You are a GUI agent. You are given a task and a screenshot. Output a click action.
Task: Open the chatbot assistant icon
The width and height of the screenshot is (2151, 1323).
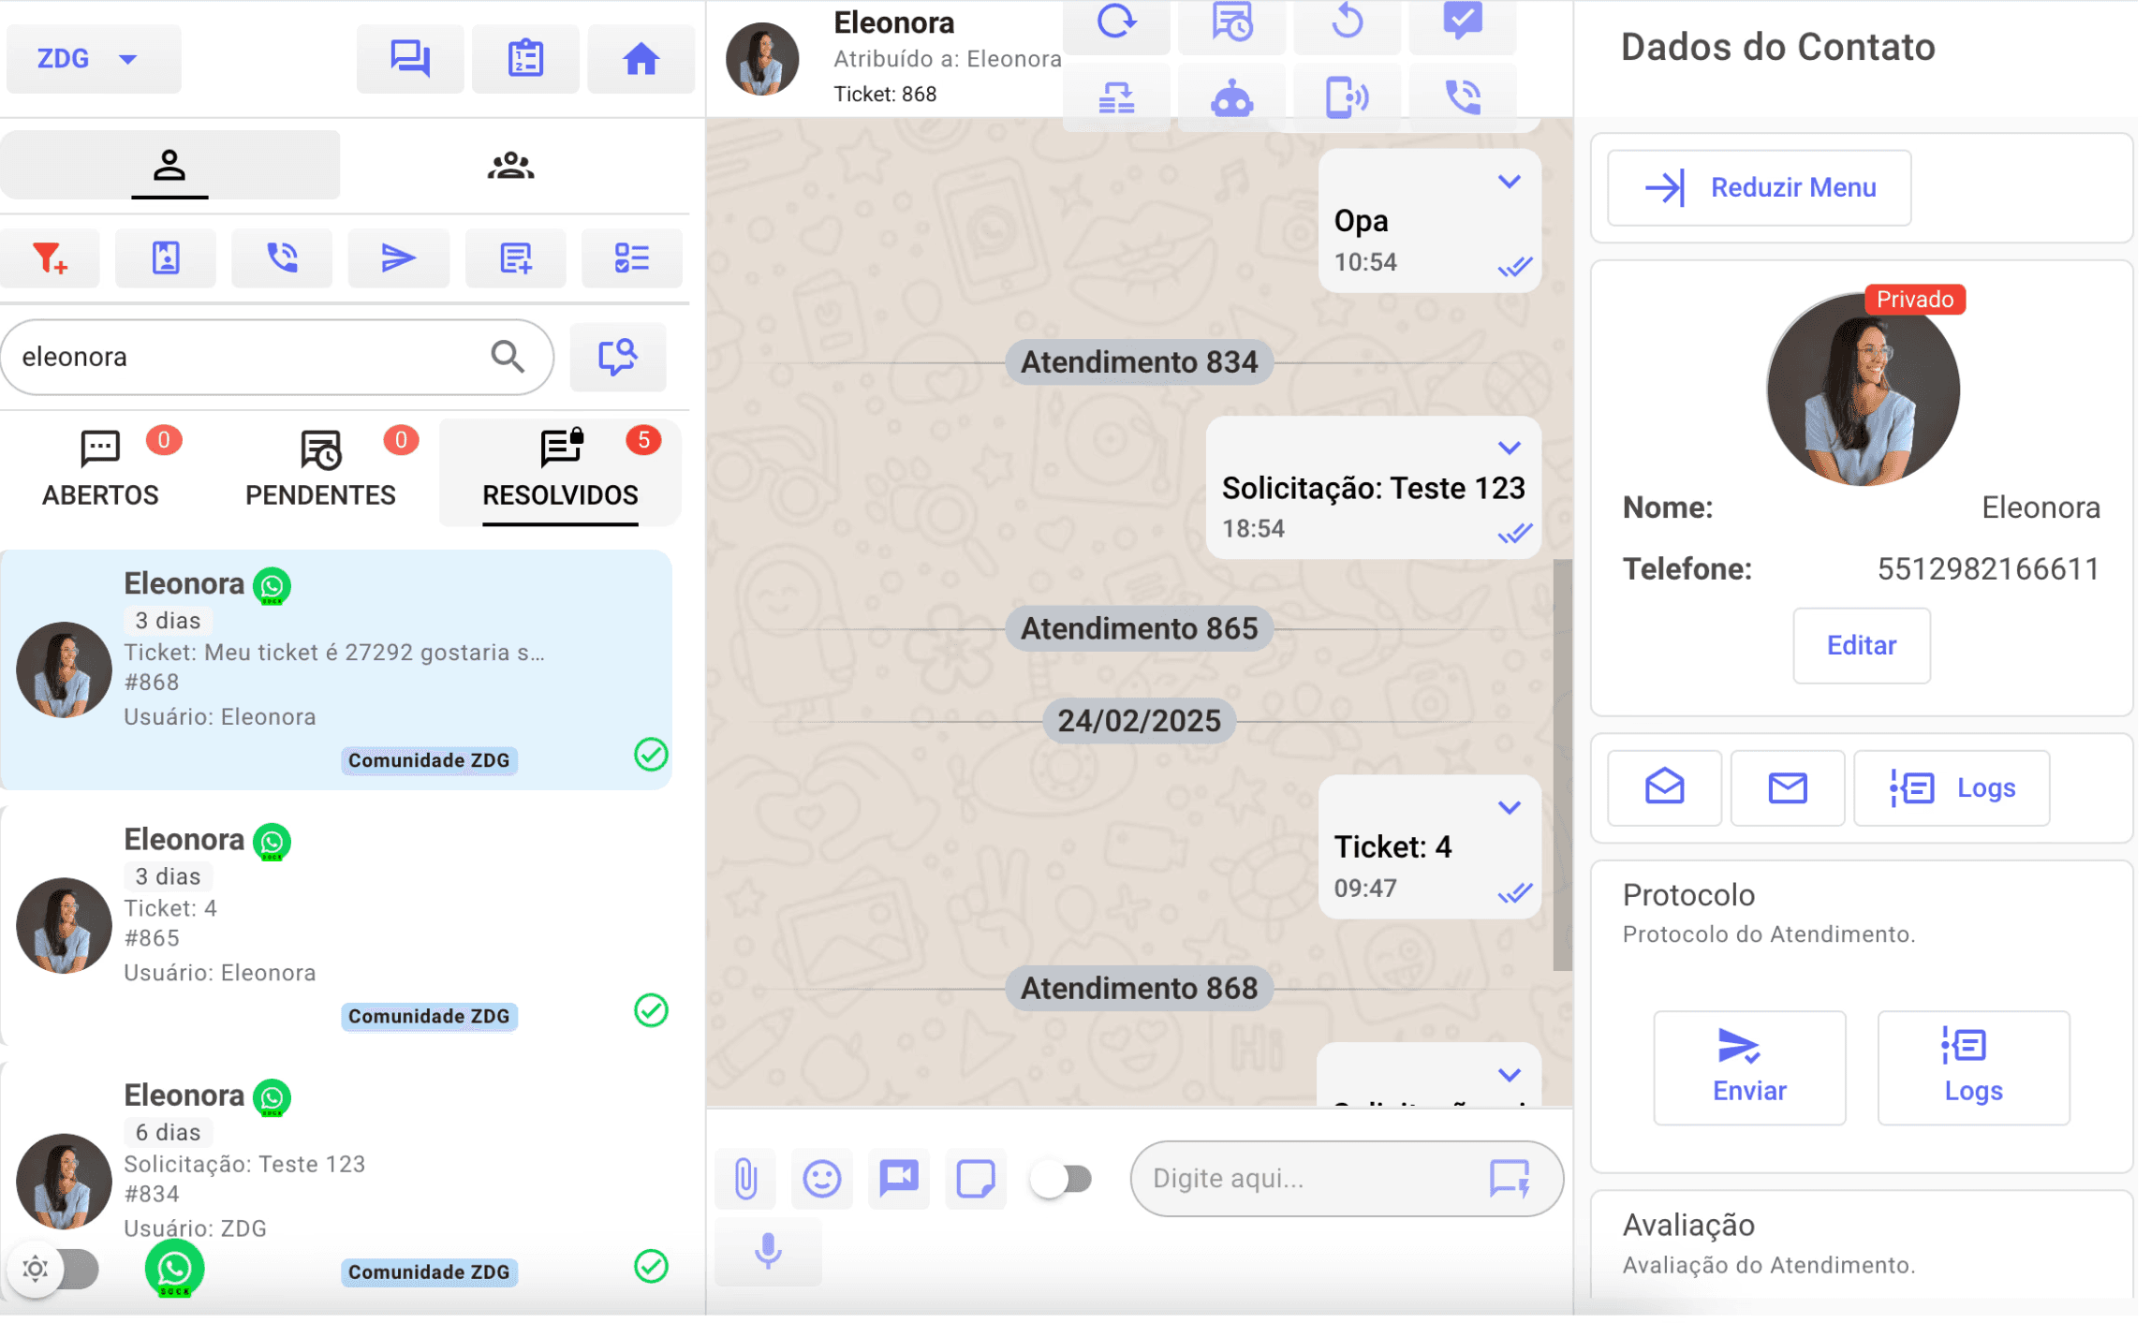pyautogui.click(x=1231, y=96)
